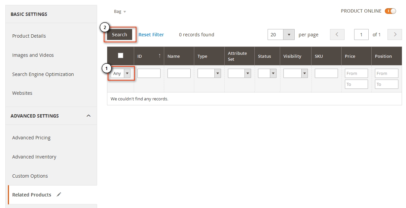Toggle the Any selection dropdown checkbox
Screen dimensions: 406x208
point(127,73)
